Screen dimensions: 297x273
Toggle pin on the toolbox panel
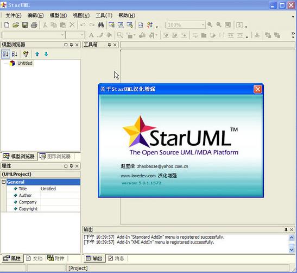[109, 45]
